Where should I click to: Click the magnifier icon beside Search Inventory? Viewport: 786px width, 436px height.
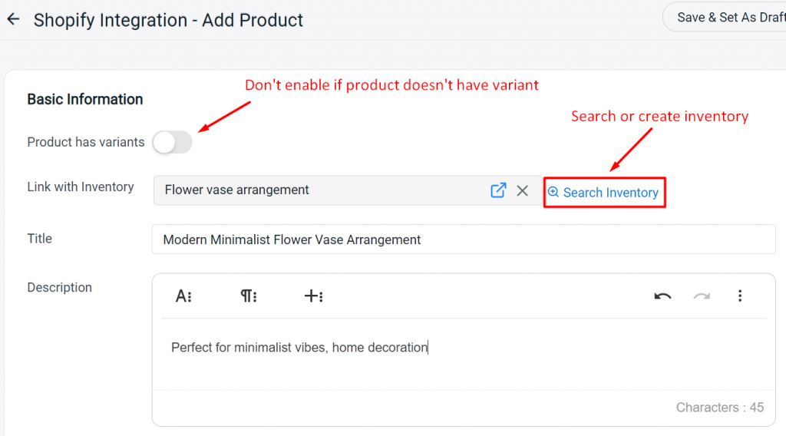(553, 192)
